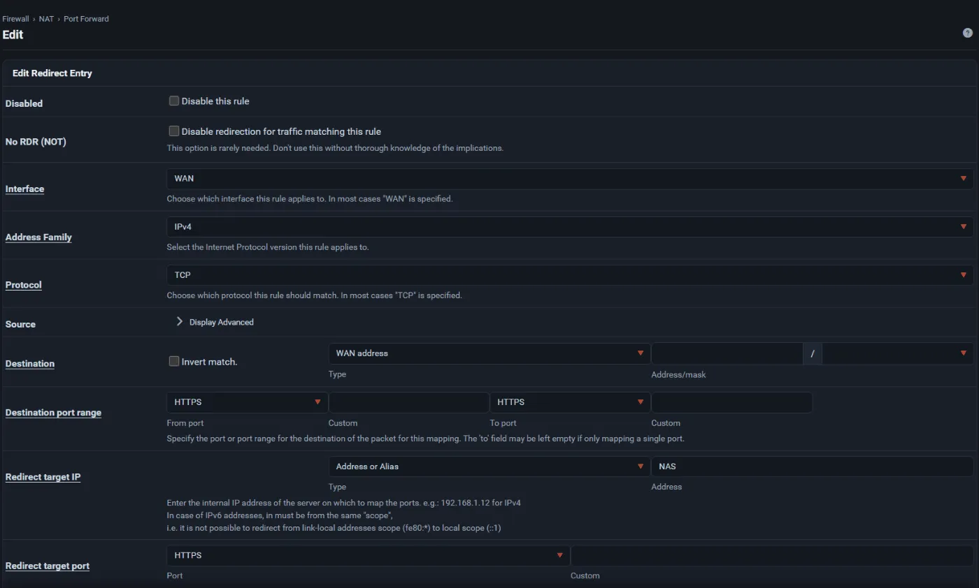Open the Protocol TCP dropdown

coord(570,275)
